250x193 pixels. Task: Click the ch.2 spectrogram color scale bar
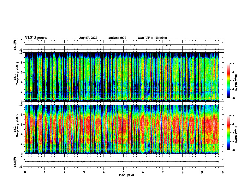228,133
